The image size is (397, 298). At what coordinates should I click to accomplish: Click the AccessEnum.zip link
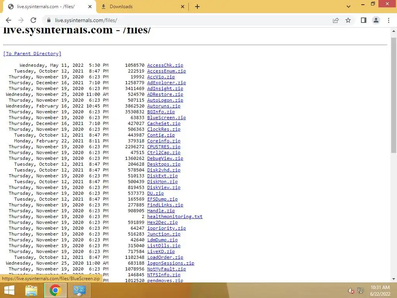click(167, 71)
